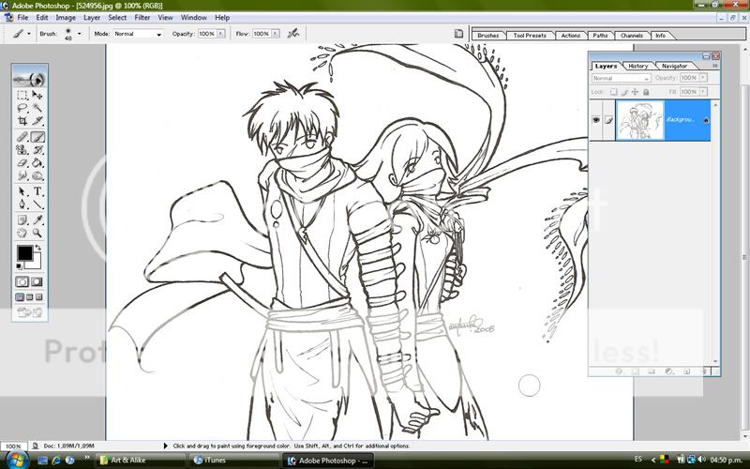Open the Filter menu

coord(142,17)
